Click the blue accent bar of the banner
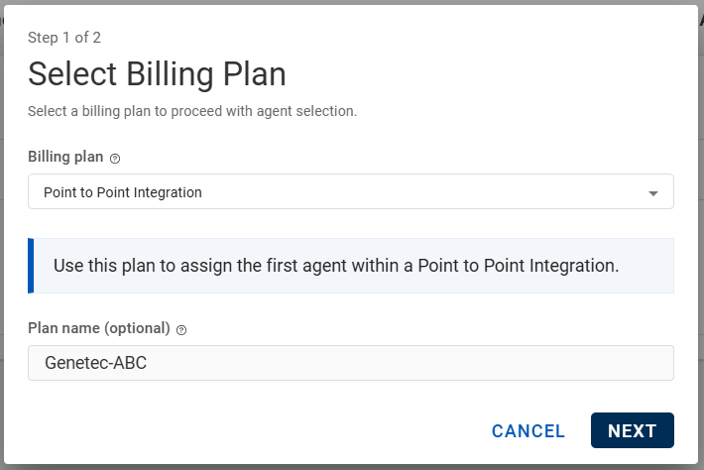 31,266
